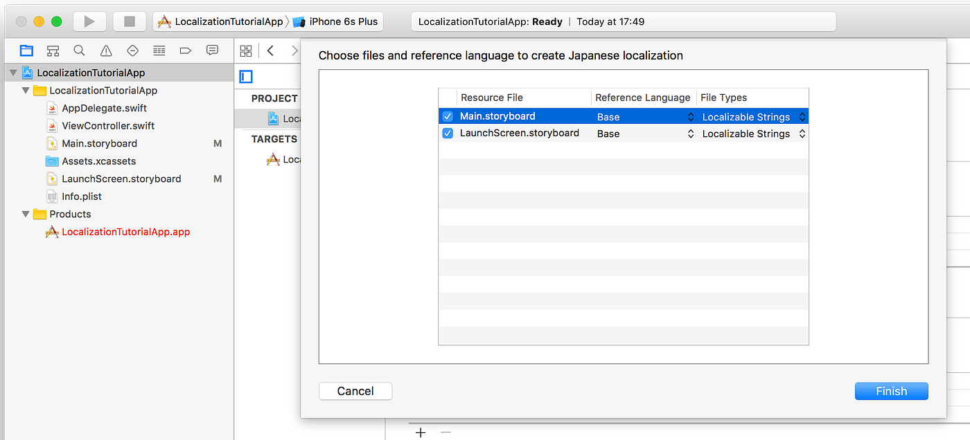Open File Types dropdown for LaunchScreen.storyboard

coord(753,134)
